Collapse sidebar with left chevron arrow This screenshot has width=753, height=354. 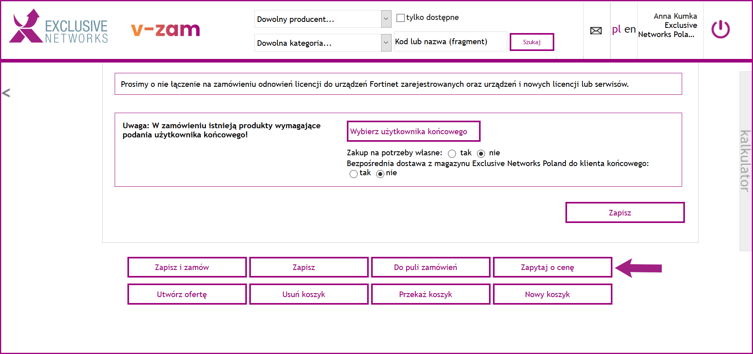tap(6, 93)
